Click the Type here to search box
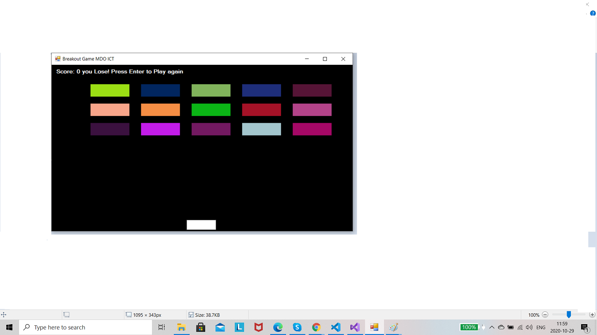Screen dimensions: 597x335 [x=86, y=327]
